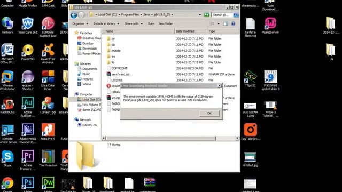Click the Explorer help icon
The height and width of the screenshot is (192, 342).
pyautogui.click(x=233, y=23)
